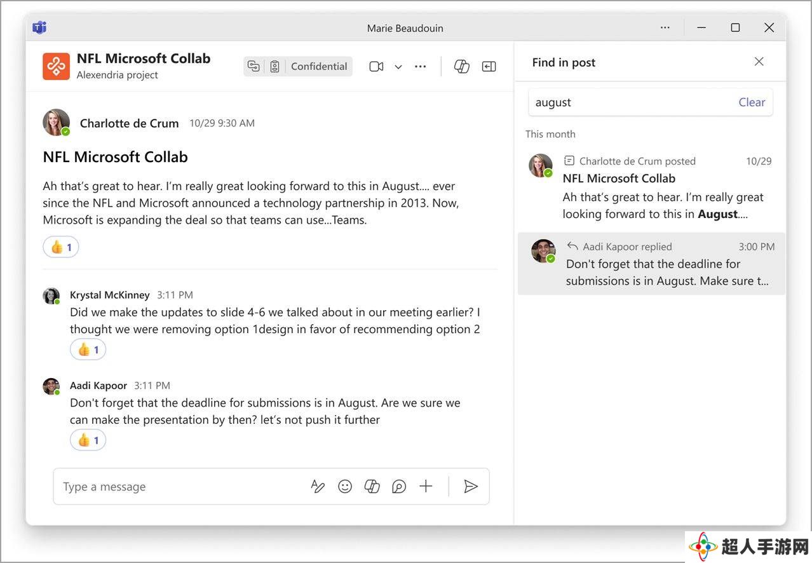Toggle the thumbs-up reaction on Aadi Kapoor's reply

88,440
